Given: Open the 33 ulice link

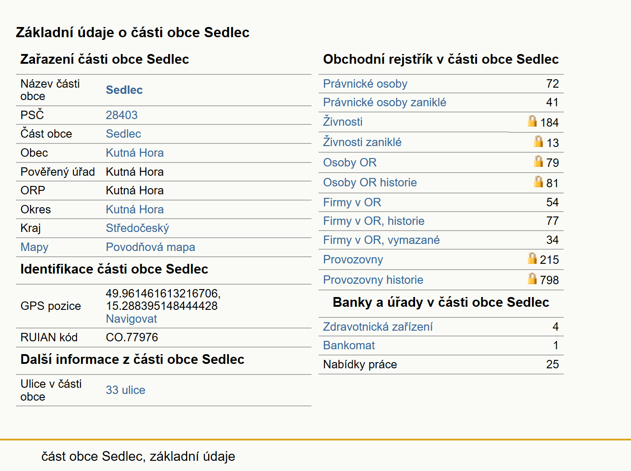Looking at the screenshot, I should click(x=126, y=390).
